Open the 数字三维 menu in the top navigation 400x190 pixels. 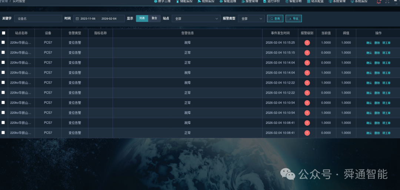[162, 1]
